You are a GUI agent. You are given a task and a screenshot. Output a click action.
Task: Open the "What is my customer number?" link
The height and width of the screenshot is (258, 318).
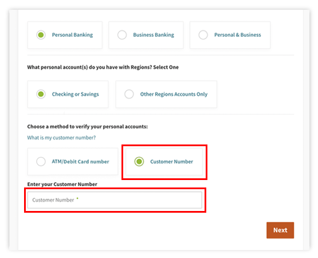[x=61, y=138]
